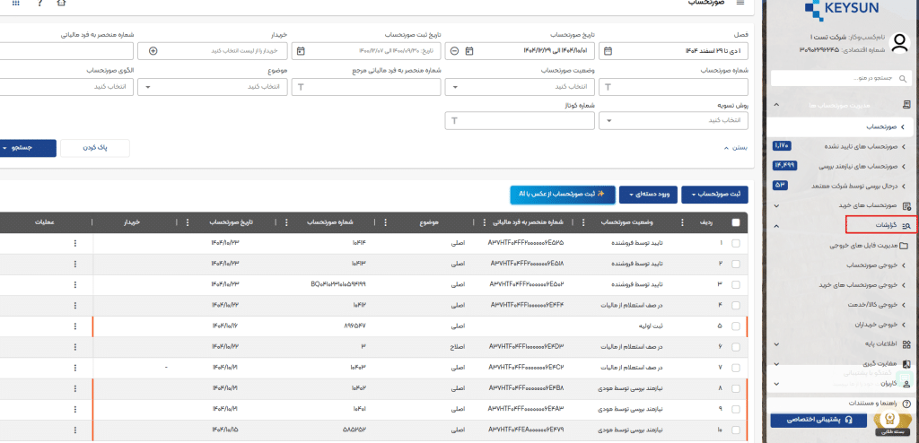Open three-dot actions menu for row 1
The height and width of the screenshot is (443, 919).
(74, 243)
